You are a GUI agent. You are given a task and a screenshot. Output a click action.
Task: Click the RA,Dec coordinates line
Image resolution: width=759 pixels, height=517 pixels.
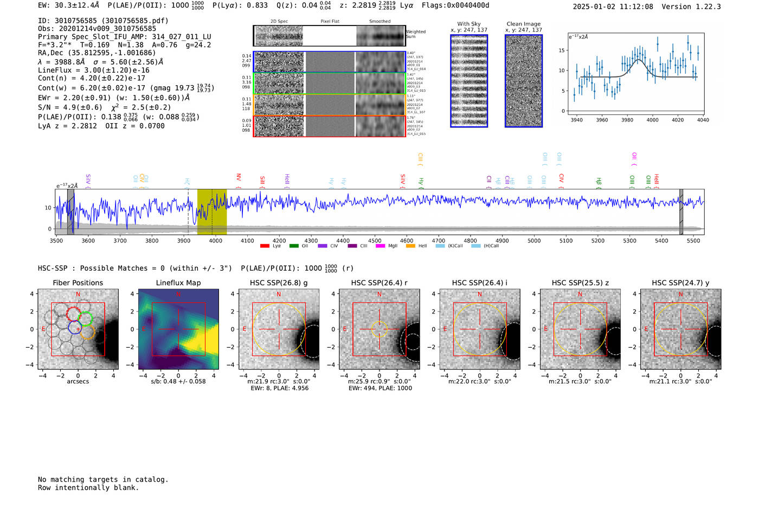coord(97,53)
